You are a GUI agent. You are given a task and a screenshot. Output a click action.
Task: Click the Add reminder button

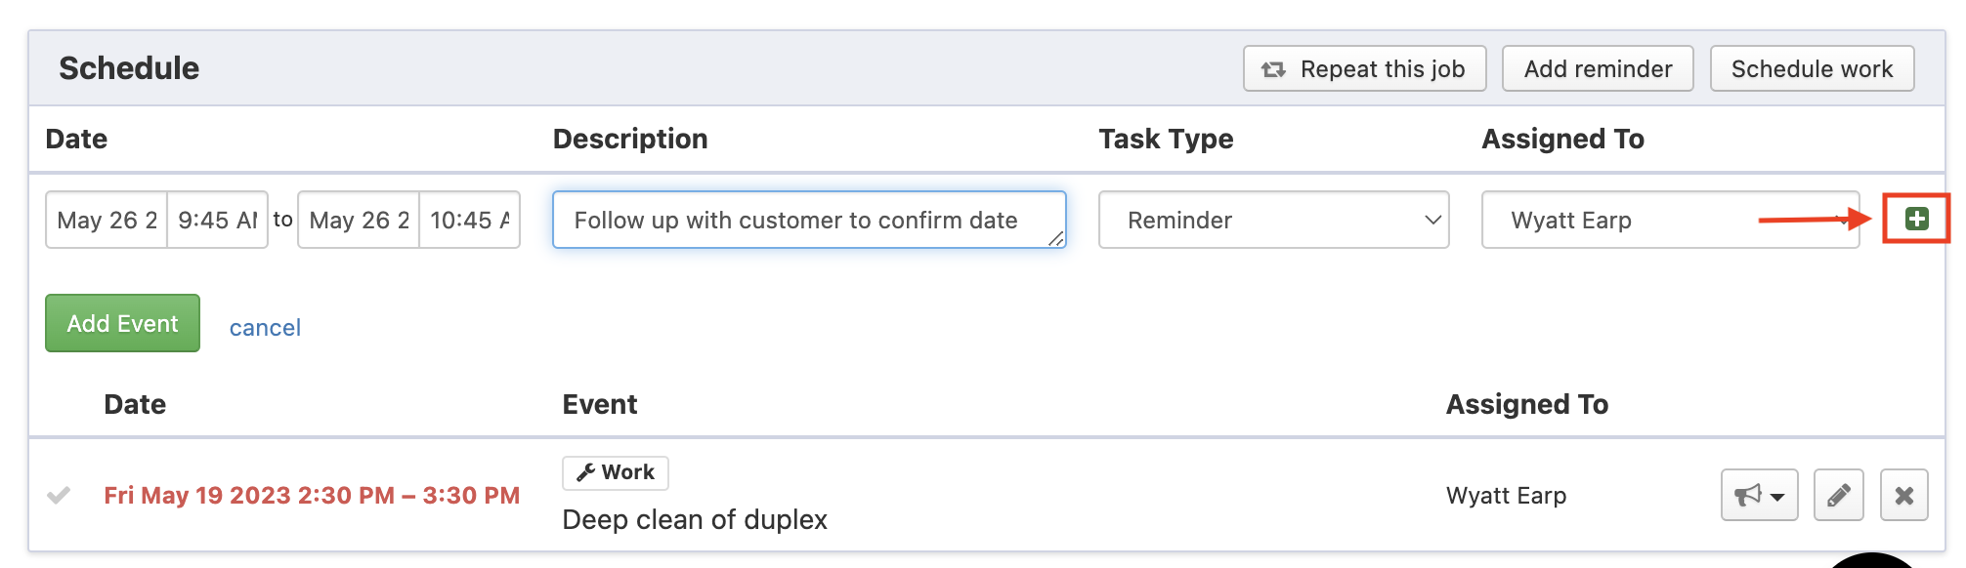1597,69
